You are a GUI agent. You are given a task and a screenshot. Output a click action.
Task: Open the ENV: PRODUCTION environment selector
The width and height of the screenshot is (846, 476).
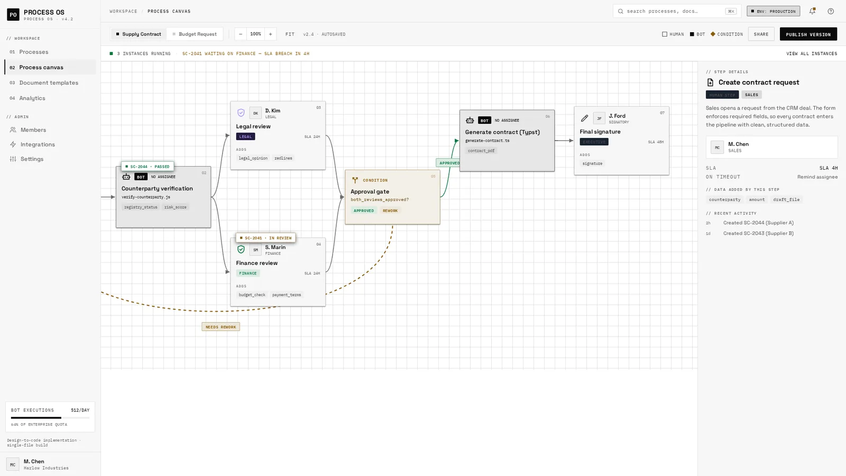click(x=773, y=11)
